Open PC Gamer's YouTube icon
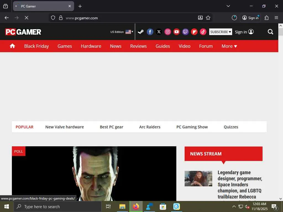 [x=177, y=32]
